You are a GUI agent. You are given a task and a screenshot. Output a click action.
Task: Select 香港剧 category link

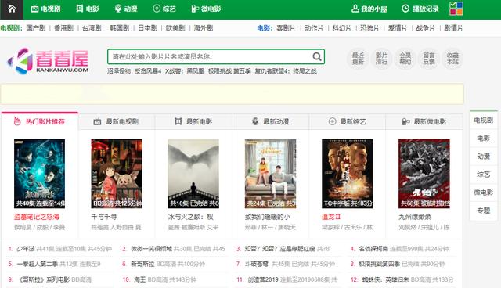(x=63, y=28)
